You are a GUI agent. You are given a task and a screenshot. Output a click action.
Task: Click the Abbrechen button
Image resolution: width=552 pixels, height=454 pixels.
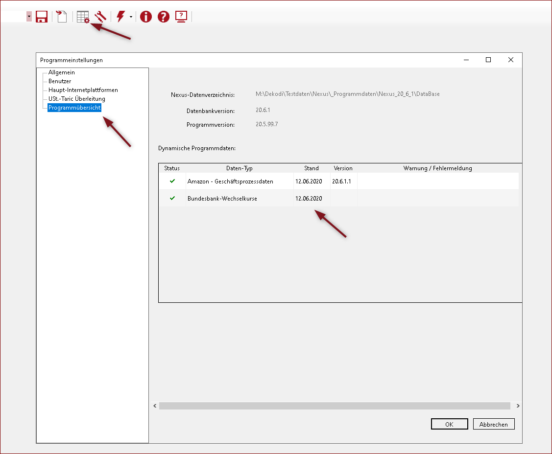click(x=494, y=424)
